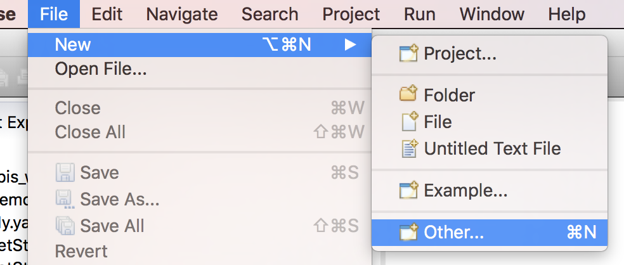624x265 pixels.
Task: Choose Close All menu entry
Action: pyautogui.click(x=90, y=132)
